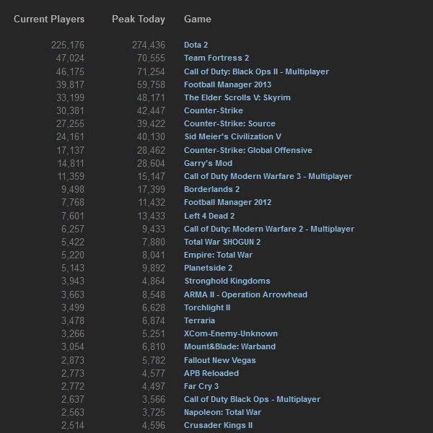Select Counter-Strike: Global Offensive
The width and height of the screenshot is (433, 433).
point(248,150)
